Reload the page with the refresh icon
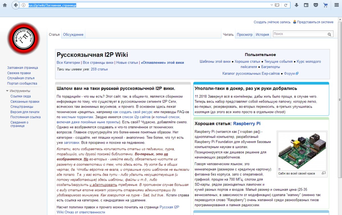The width and height of the screenshot is (342, 215). coord(286,5)
